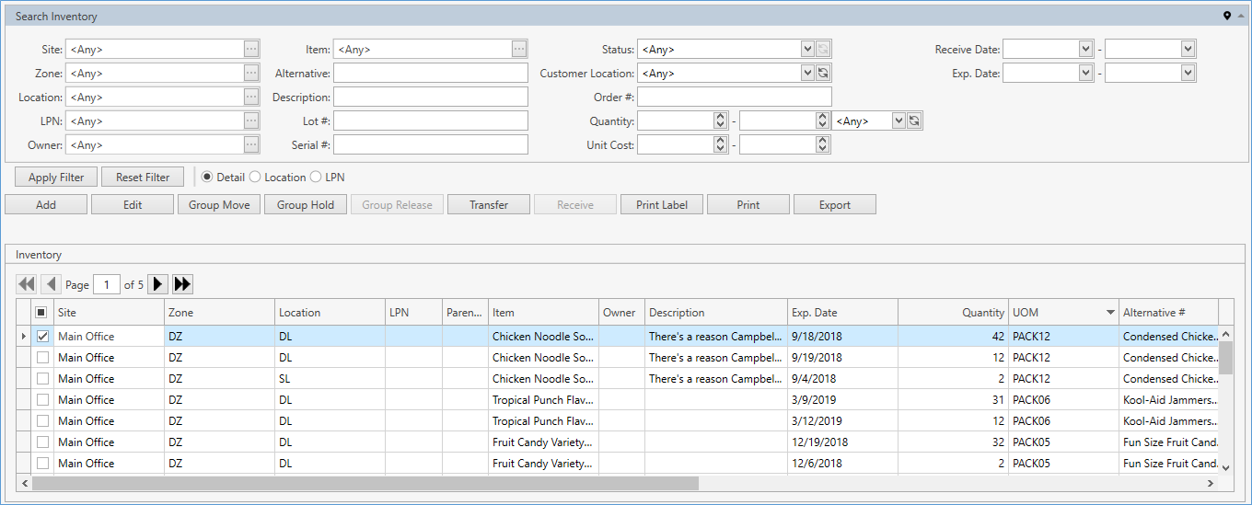The height and width of the screenshot is (505, 1252).
Task: Expand the Status dropdown
Action: 807,50
